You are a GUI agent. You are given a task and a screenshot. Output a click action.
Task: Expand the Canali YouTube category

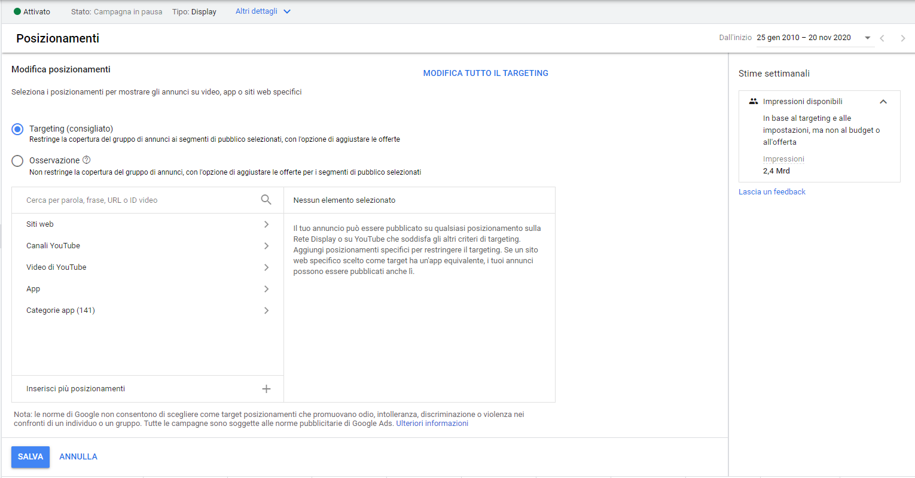click(x=266, y=246)
